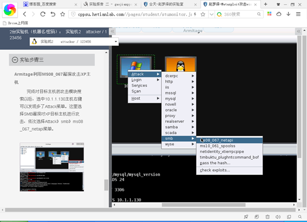307x222 pixels.
Task: Expand the oracle attack submenu
Action: (179, 110)
